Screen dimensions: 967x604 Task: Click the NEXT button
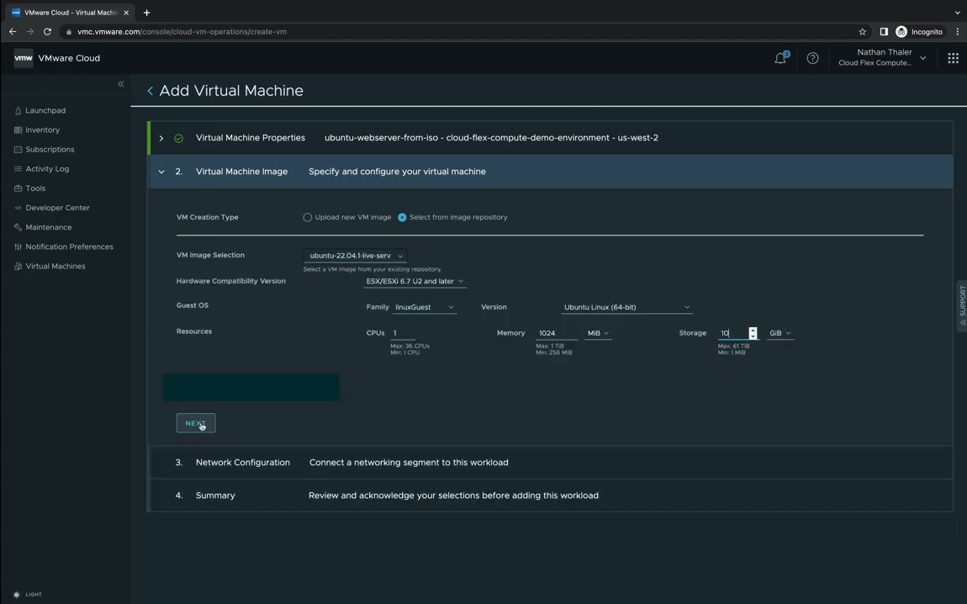tap(195, 423)
